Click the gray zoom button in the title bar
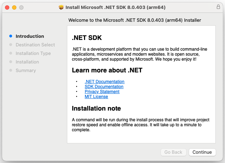Image resolution: width=225 pixels, height=163 pixels. coord(21,7)
